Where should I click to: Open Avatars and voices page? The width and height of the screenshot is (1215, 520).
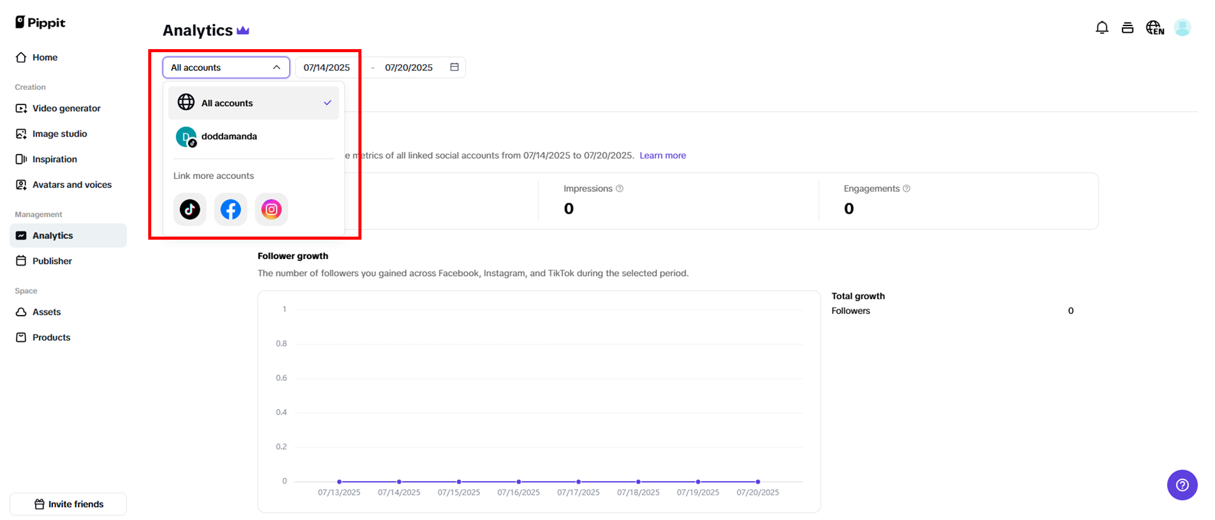pos(72,185)
